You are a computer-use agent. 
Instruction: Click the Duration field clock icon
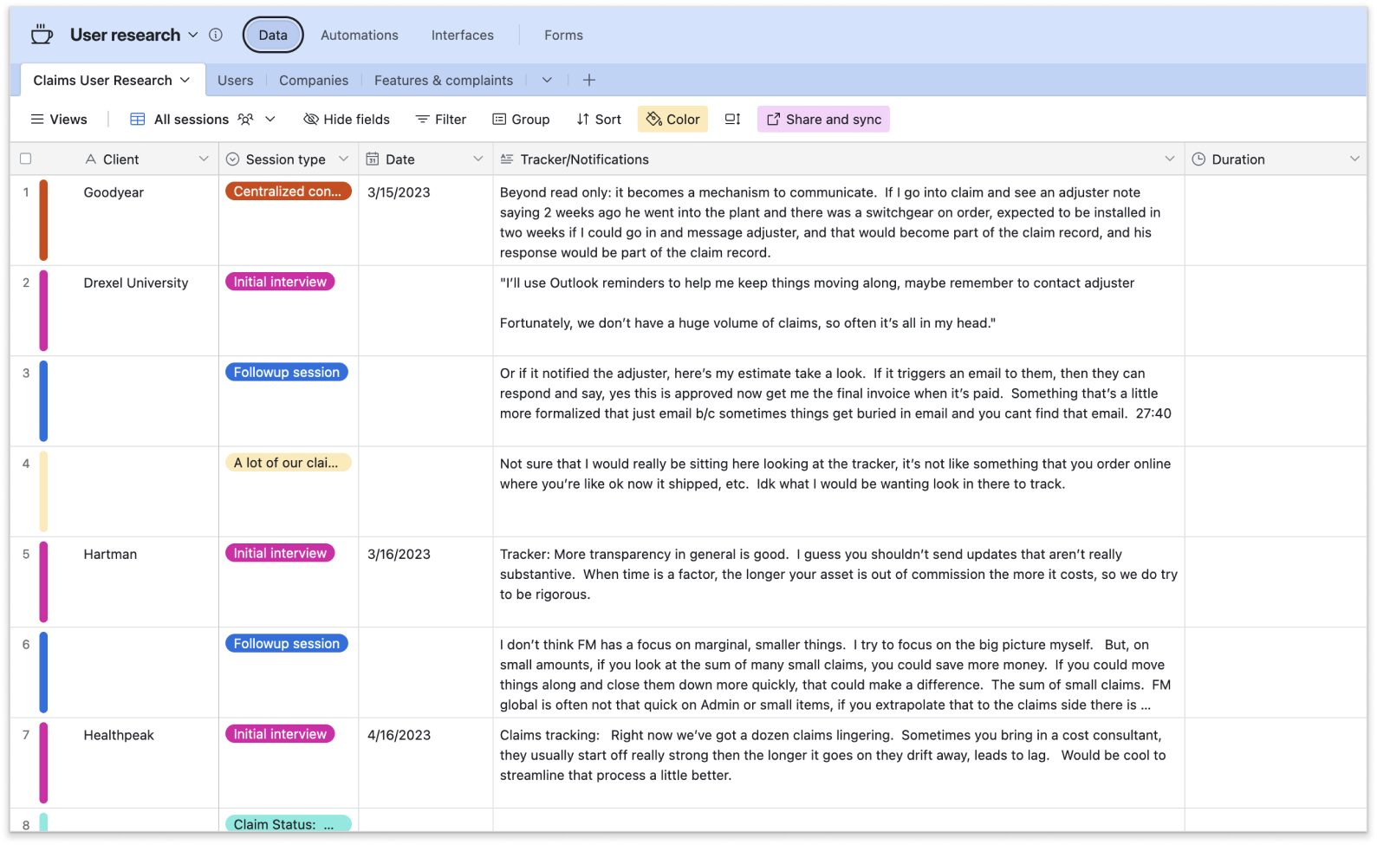[1198, 159]
